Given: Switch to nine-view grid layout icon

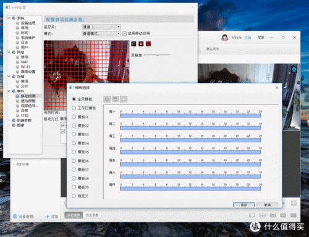Looking at the screenshot, I should (x=273, y=215).
